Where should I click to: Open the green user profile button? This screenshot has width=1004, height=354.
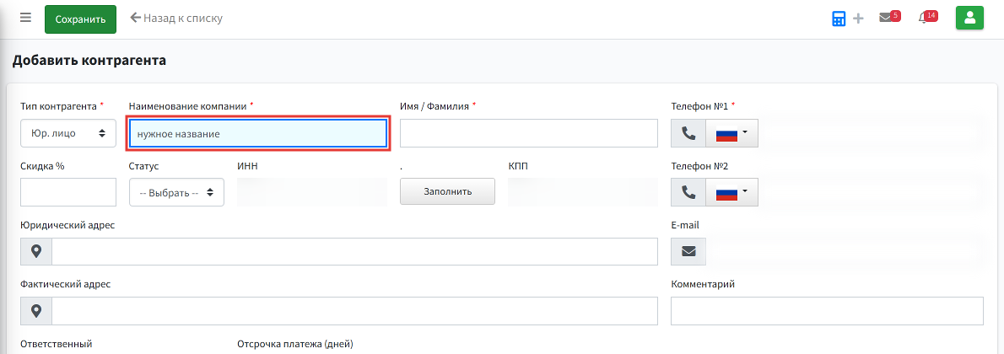[969, 18]
